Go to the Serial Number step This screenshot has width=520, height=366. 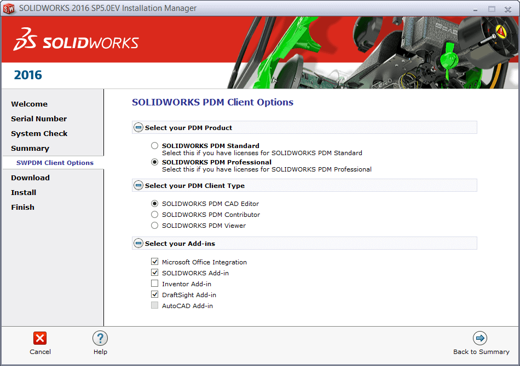[x=39, y=119]
